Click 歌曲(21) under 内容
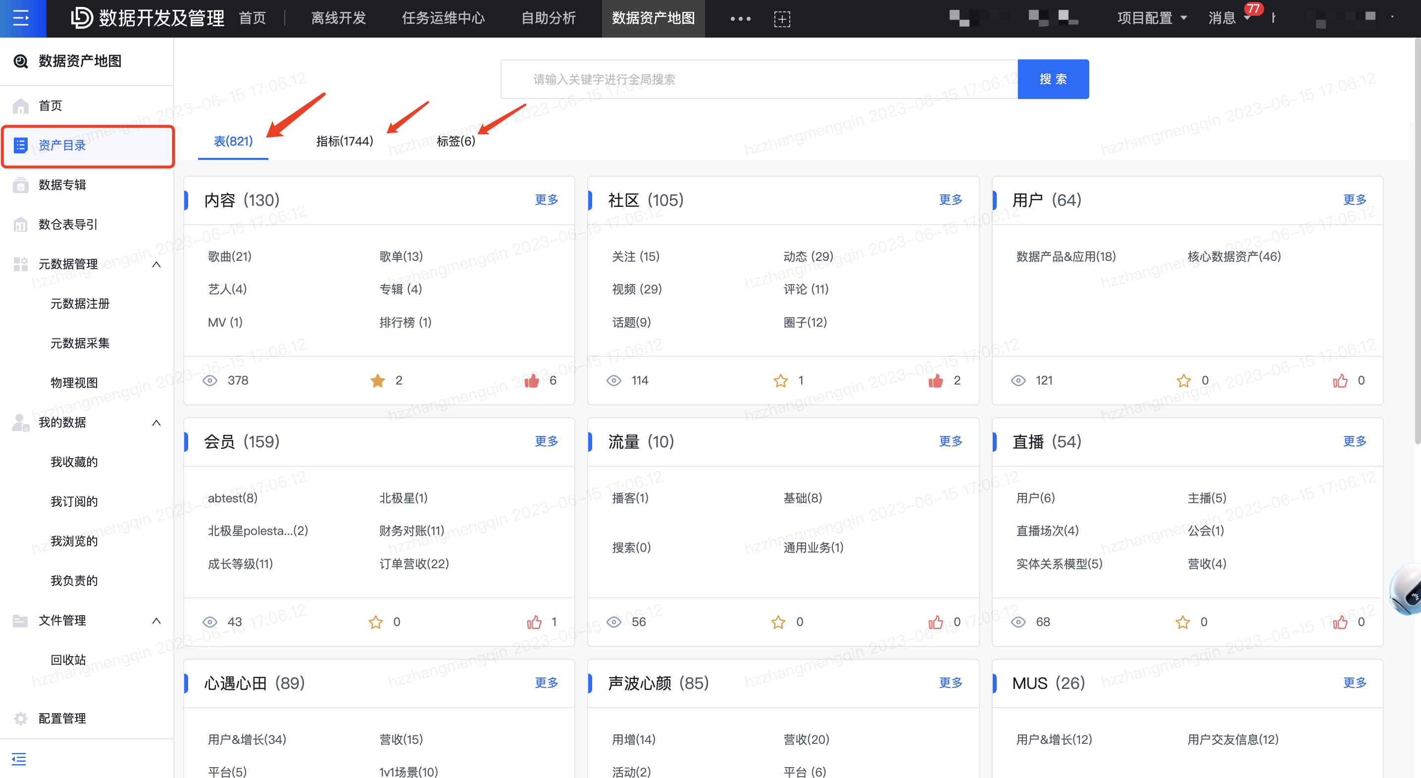The height and width of the screenshot is (778, 1421). click(x=229, y=256)
